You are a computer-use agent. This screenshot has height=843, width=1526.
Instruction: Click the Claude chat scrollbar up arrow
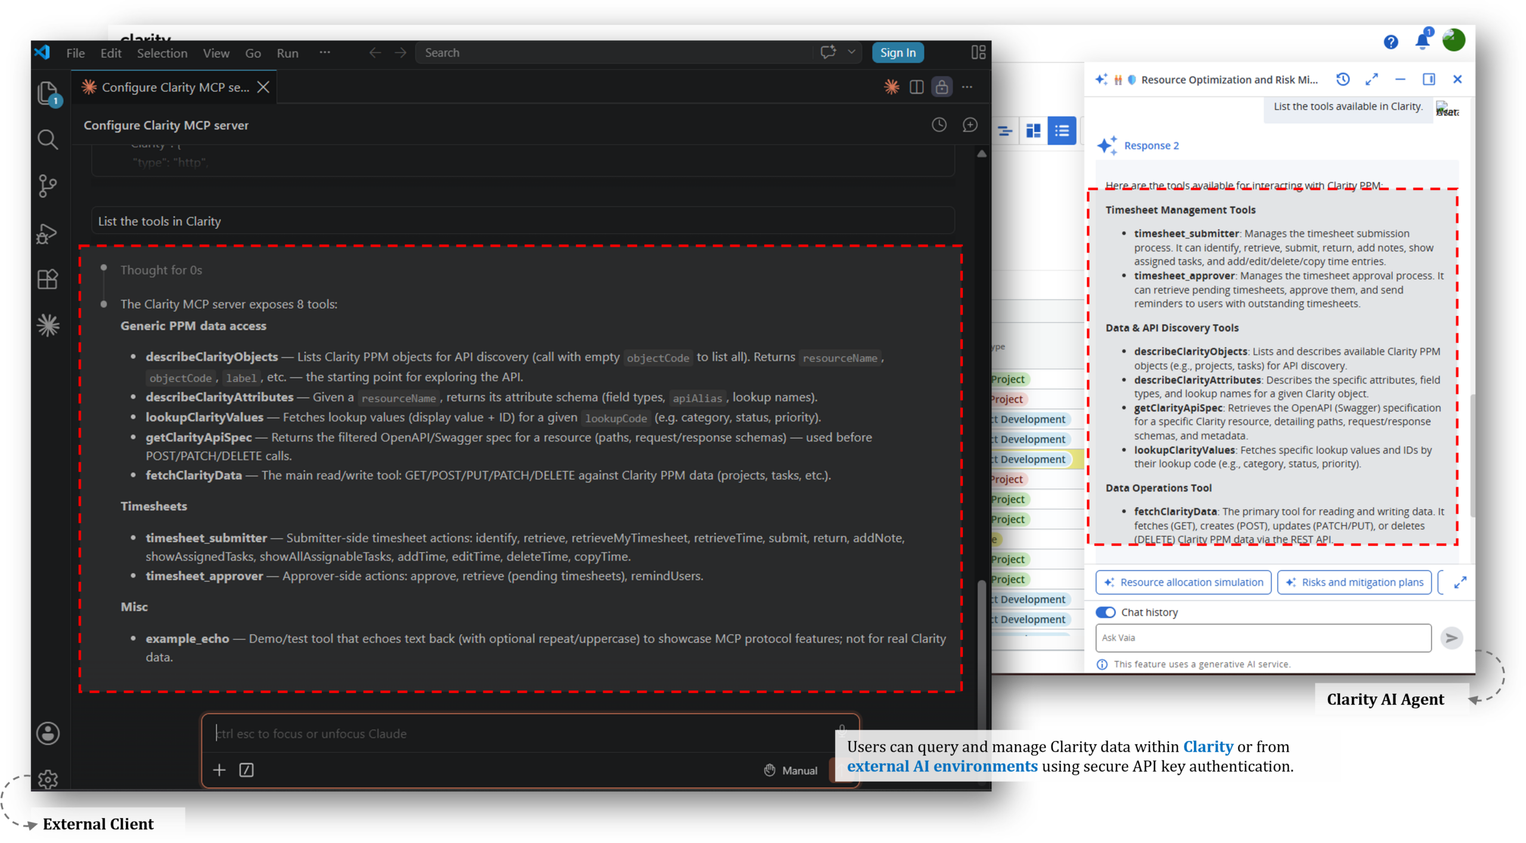[982, 154]
